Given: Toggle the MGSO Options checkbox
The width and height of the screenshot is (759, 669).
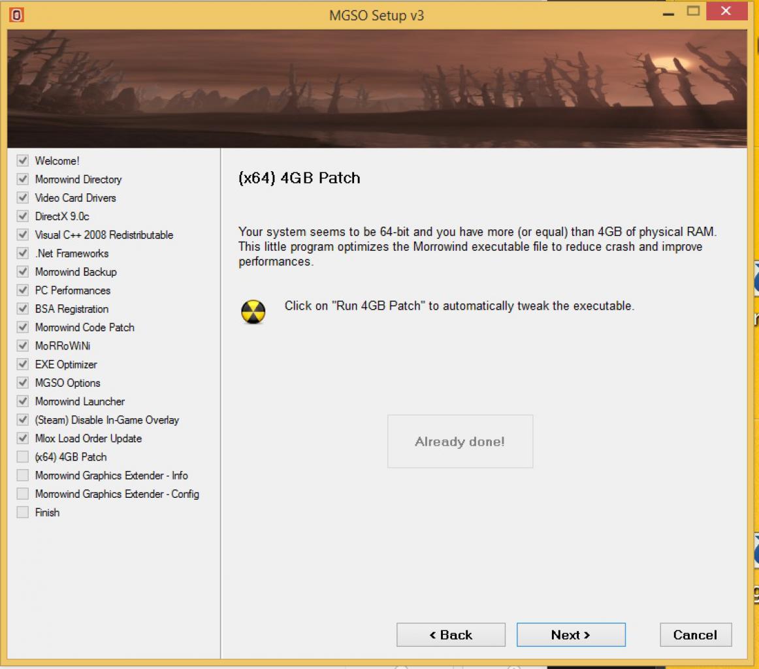Looking at the screenshot, I should (x=22, y=382).
